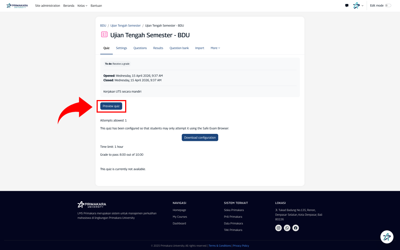Open the Bantuan menu item
400x250 pixels.
[96, 5]
